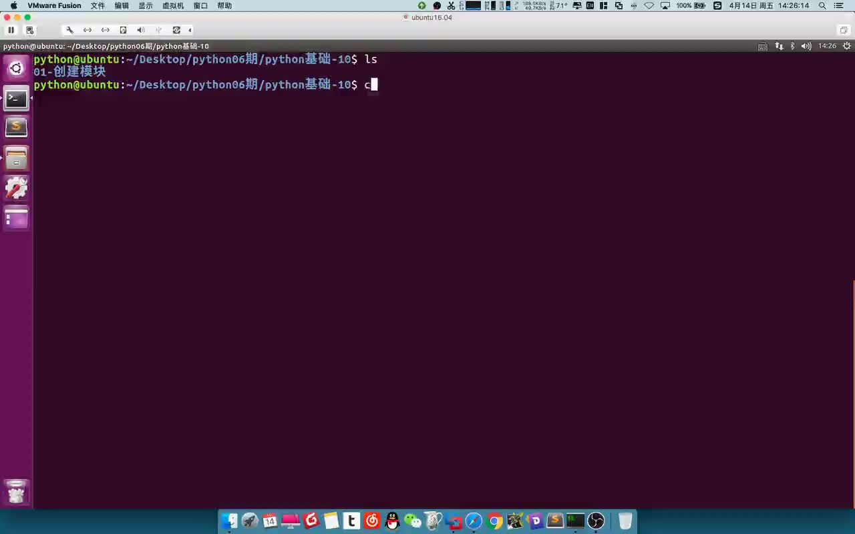This screenshot has width=855, height=534.
Task: Click the CD/DVD drive icon in VMware toolbar
Action: [123, 29]
